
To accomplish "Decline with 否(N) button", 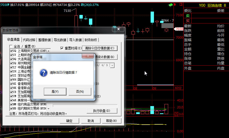I will [80, 92].
